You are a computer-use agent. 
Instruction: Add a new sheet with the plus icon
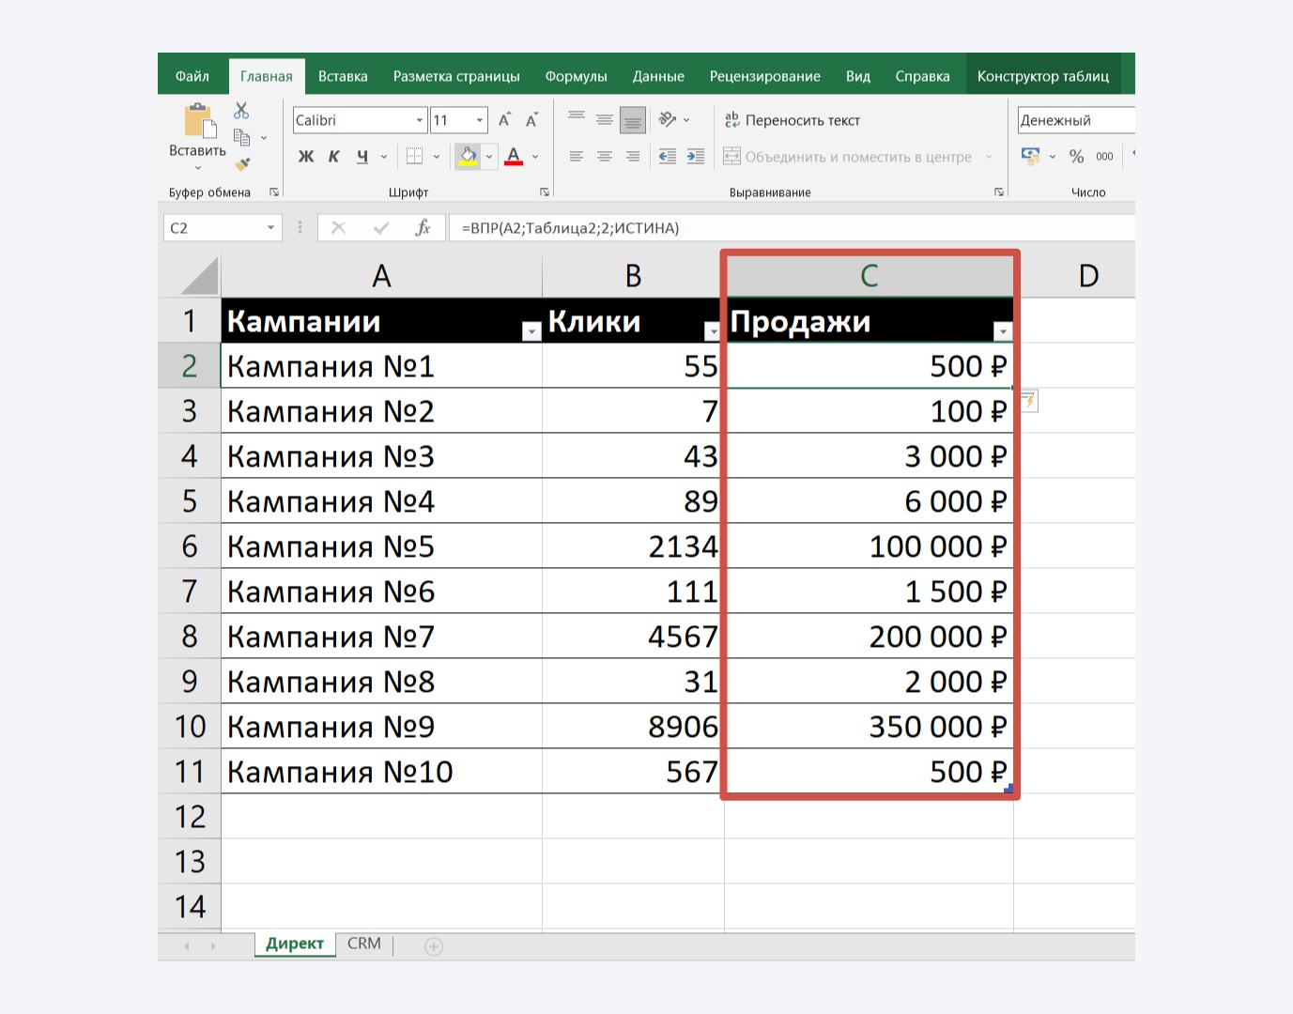pos(434,946)
